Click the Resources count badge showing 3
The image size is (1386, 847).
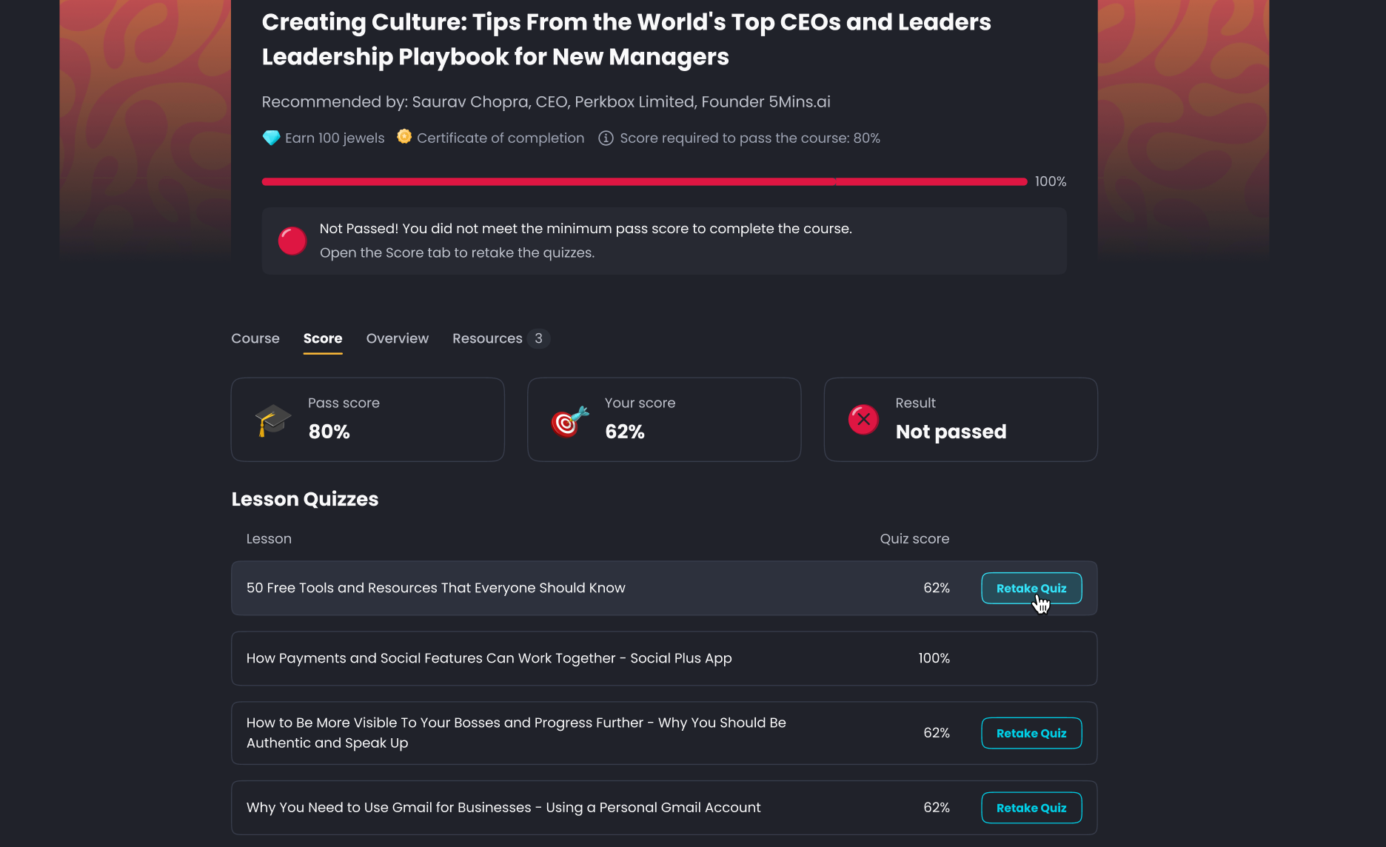tap(538, 338)
